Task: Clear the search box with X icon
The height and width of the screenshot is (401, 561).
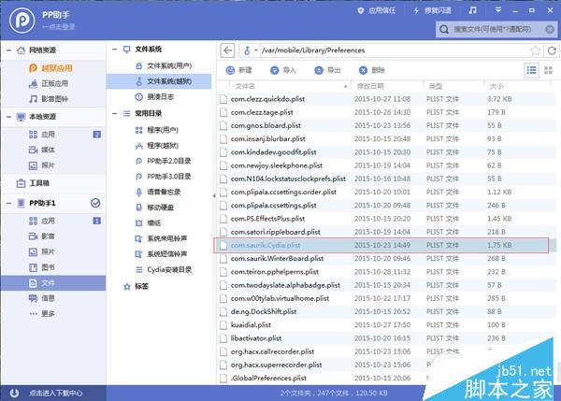Action: pyautogui.click(x=550, y=29)
